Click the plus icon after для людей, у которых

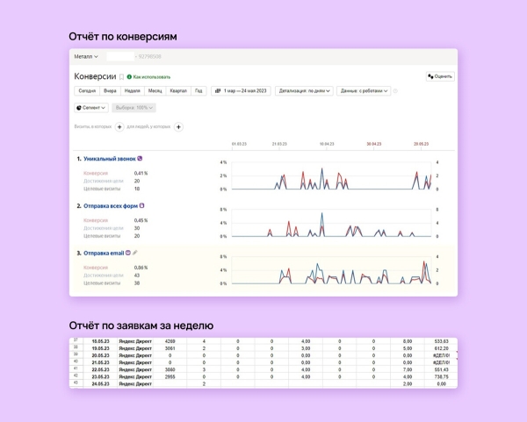pos(178,127)
